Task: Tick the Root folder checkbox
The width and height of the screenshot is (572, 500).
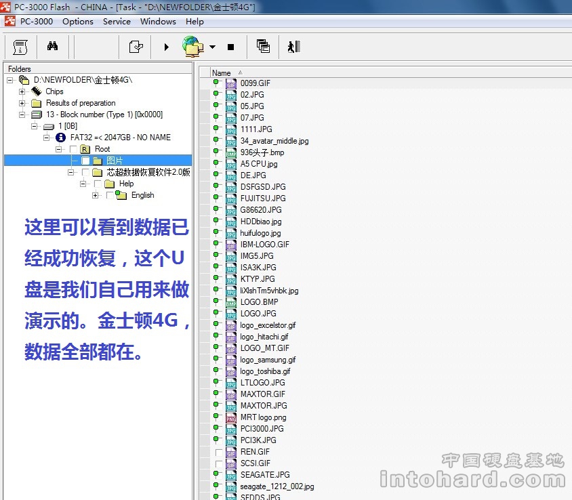Action: (x=73, y=149)
